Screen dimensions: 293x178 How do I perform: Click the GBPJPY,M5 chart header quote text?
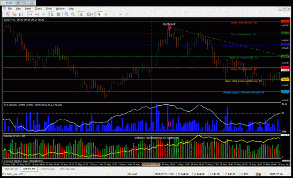click(x=24, y=20)
